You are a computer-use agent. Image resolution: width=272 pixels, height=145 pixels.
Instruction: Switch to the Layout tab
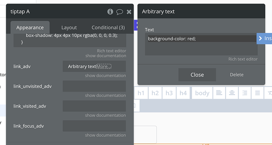[x=69, y=28]
